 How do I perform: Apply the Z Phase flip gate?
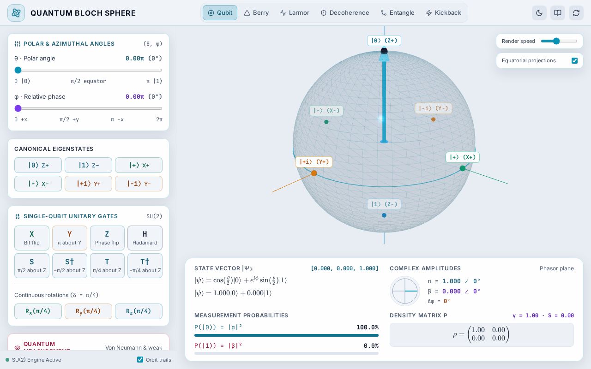107,238
